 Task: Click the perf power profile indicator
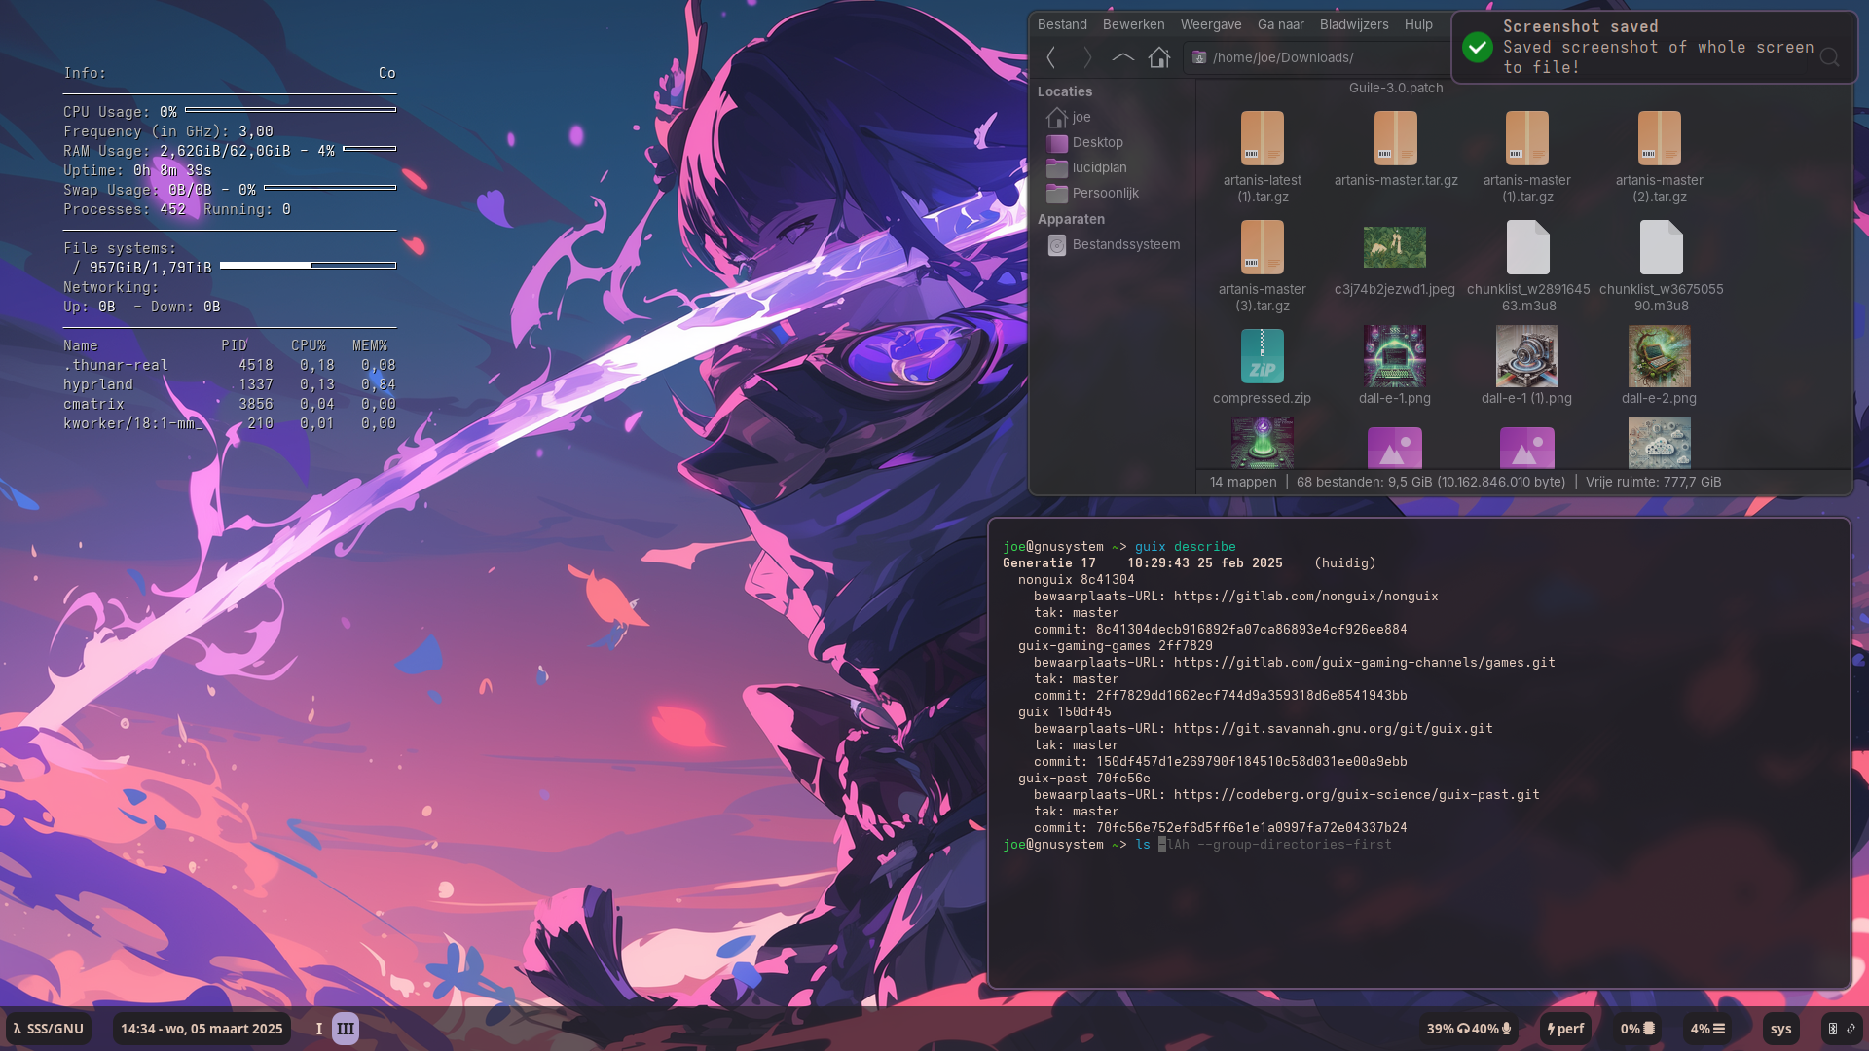(1565, 1029)
